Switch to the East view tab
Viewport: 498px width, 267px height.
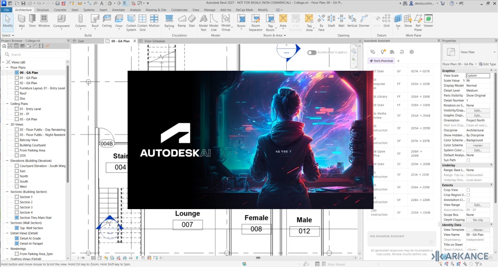pyautogui.click(x=81, y=41)
